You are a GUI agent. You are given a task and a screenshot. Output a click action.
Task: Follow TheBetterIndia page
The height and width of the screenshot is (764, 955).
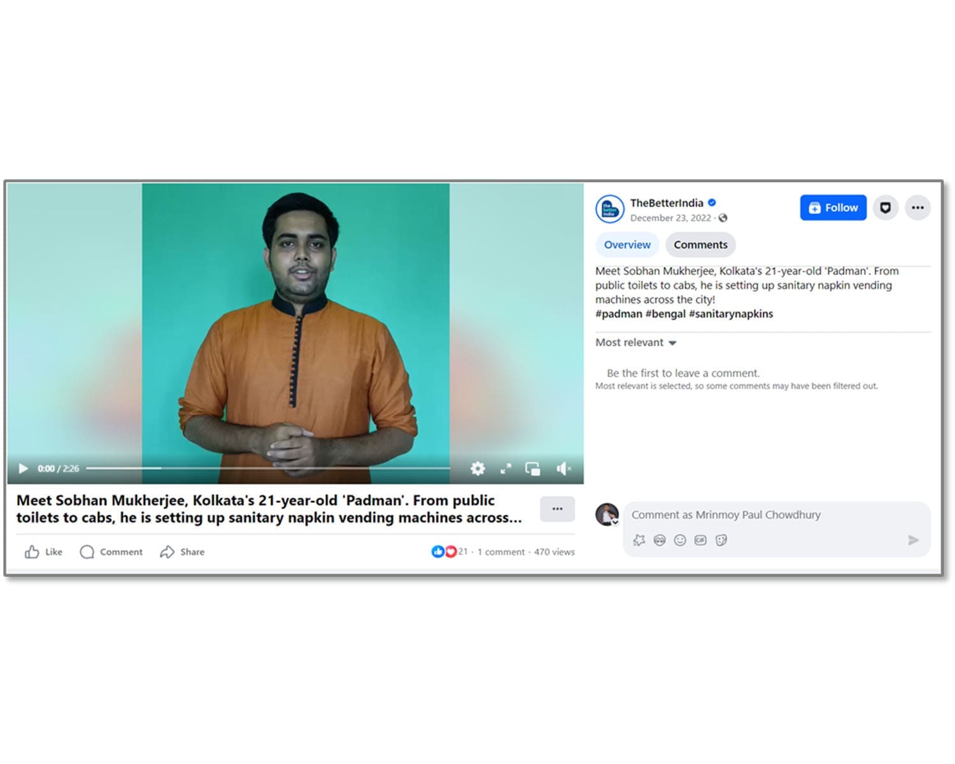(833, 208)
